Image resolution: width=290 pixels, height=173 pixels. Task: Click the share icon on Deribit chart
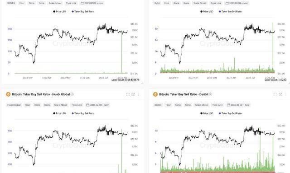(x=280, y=94)
